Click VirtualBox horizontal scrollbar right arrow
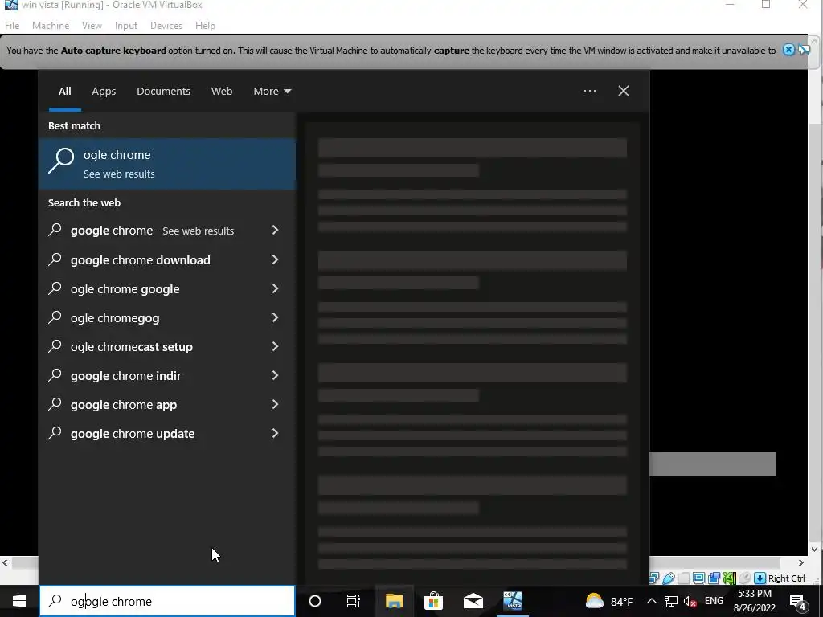This screenshot has width=823, height=617. click(x=801, y=563)
